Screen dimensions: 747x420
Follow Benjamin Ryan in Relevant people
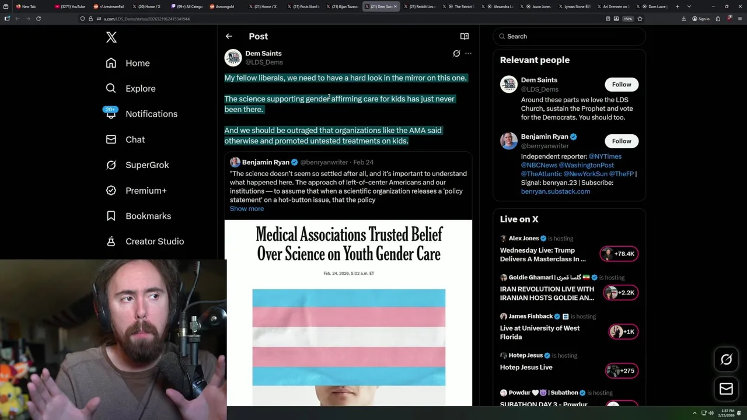point(622,141)
